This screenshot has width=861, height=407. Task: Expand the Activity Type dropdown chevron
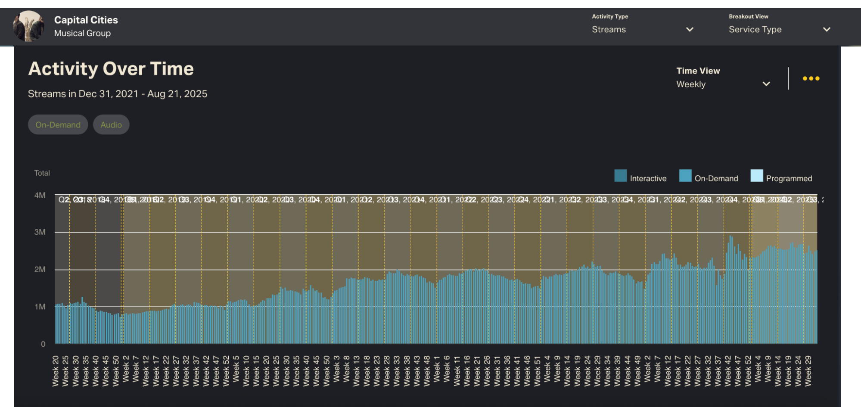690,29
